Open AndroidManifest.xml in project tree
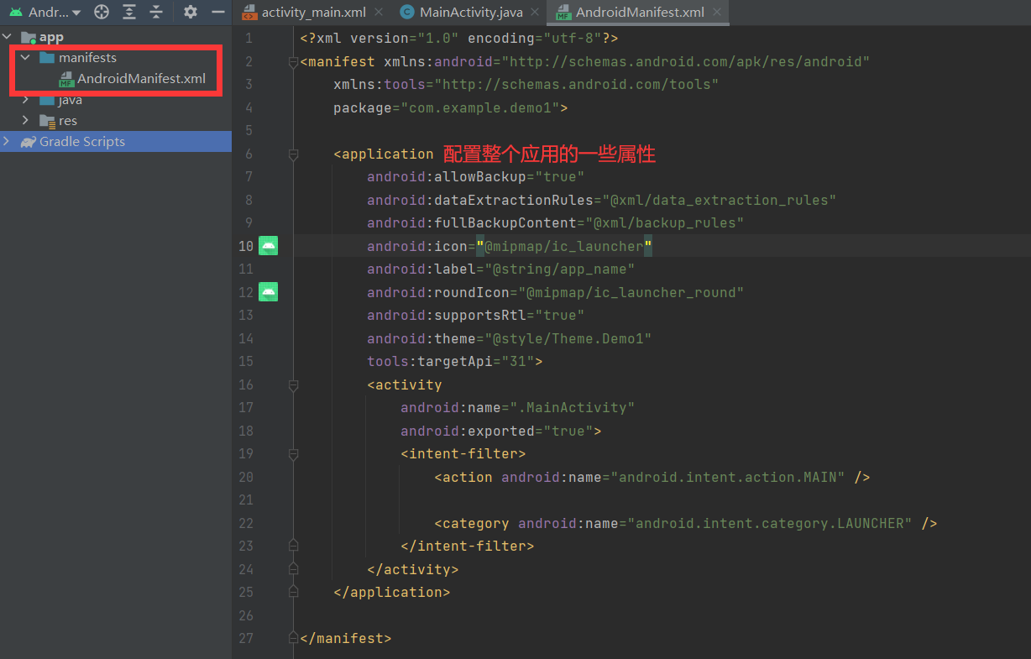Image resolution: width=1031 pixels, height=659 pixels. pyautogui.click(x=141, y=79)
